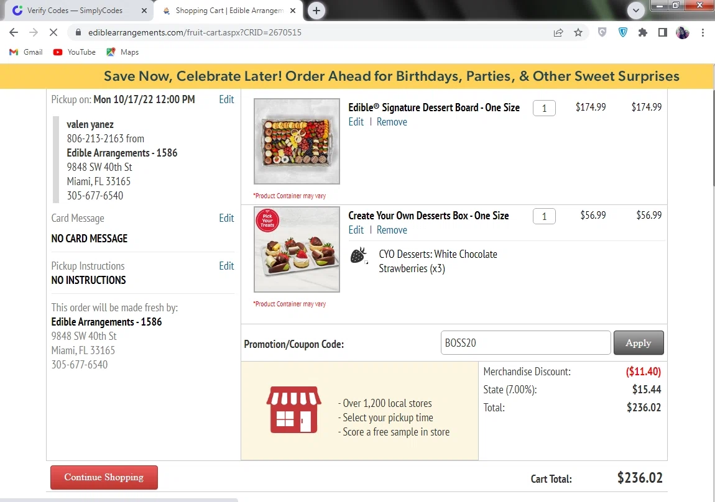Switch to Verify Codes — SimplyCodes tab
Image resolution: width=715 pixels, height=502 pixels.
(75, 11)
